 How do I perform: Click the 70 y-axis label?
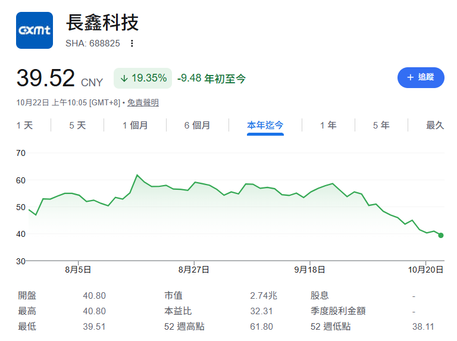[x=21, y=153]
